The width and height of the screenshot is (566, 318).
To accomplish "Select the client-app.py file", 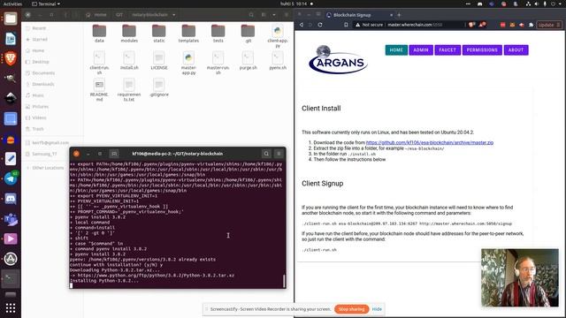I will (x=278, y=36).
